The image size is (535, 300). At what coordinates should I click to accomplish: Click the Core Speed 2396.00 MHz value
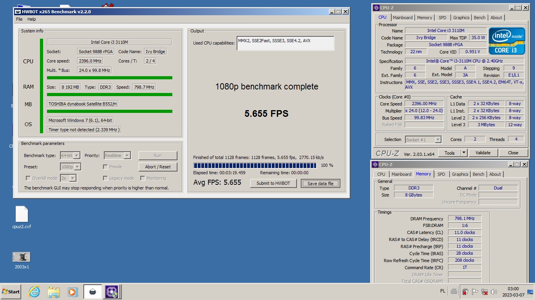[424, 104]
